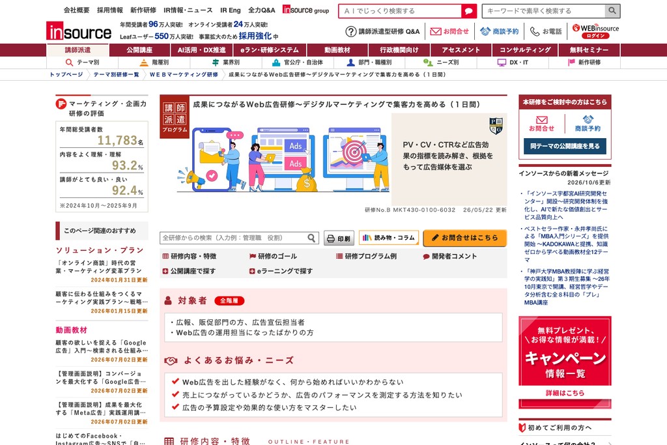Open WEBinsource login
Viewport: 667px width, 445px height.
[x=595, y=31]
